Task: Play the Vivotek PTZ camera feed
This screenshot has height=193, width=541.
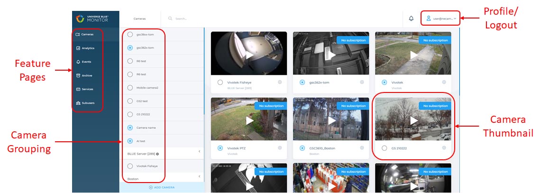Action: pyautogui.click(x=249, y=120)
